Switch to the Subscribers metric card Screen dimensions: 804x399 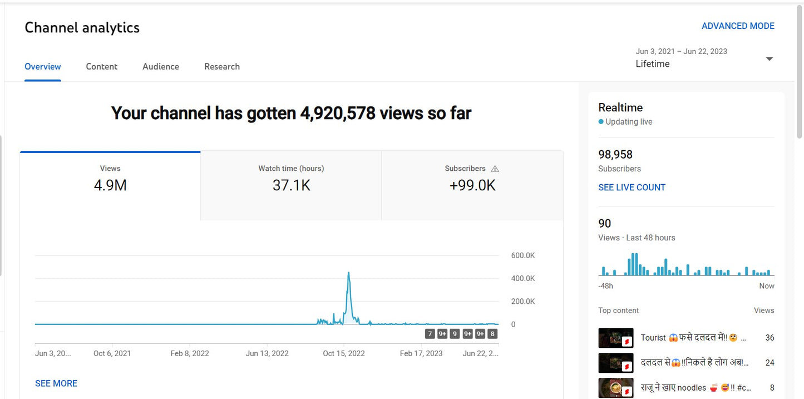pos(472,184)
